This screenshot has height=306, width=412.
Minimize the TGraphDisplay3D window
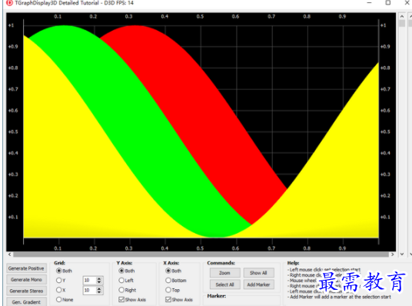coord(369,2)
